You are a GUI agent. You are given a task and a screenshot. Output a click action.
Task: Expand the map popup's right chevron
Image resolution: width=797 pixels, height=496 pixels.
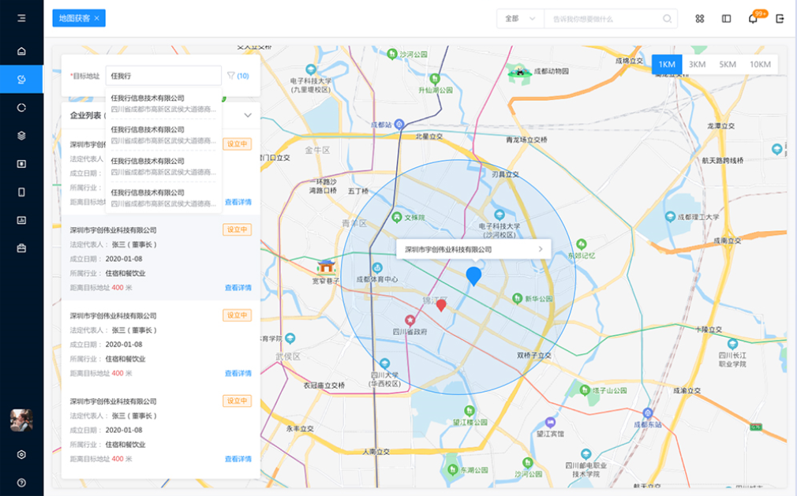coord(541,248)
